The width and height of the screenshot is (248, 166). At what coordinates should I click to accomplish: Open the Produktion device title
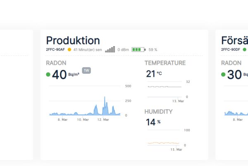tap(73, 40)
